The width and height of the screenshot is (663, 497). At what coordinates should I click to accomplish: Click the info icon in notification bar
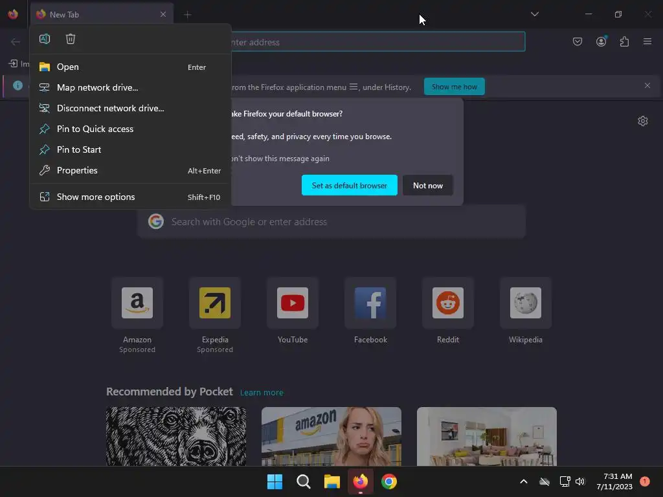[17, 85]
